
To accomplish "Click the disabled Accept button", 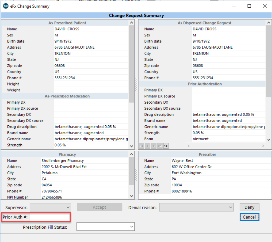I will [99, 207].
